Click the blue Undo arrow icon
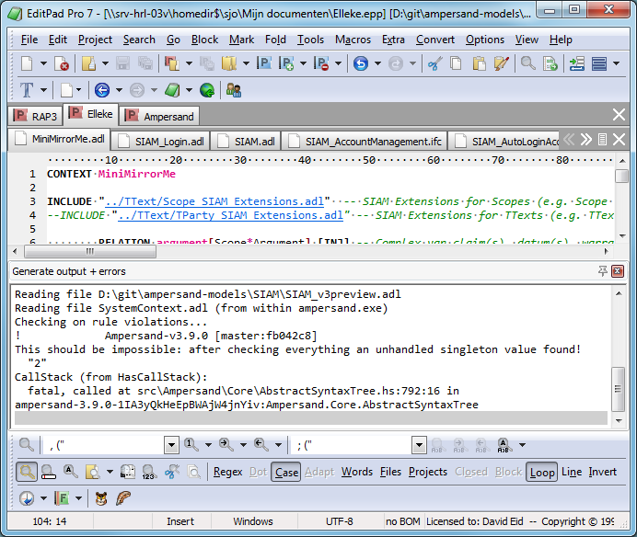The height and width of the screenshot is (537, 637). coord(360,63)
